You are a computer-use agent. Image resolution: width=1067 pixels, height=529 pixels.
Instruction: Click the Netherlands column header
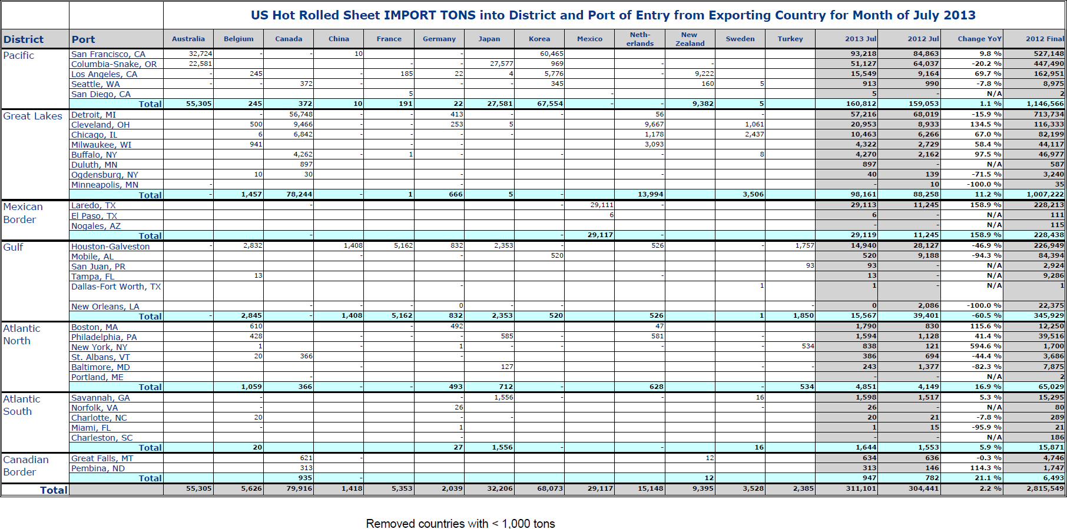(x=639, y=39)
